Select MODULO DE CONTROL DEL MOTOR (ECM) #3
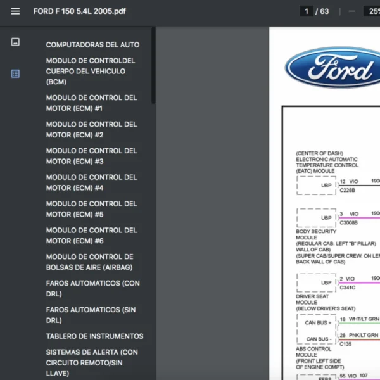This screenshot has height=380, width=380. point(92,156)
